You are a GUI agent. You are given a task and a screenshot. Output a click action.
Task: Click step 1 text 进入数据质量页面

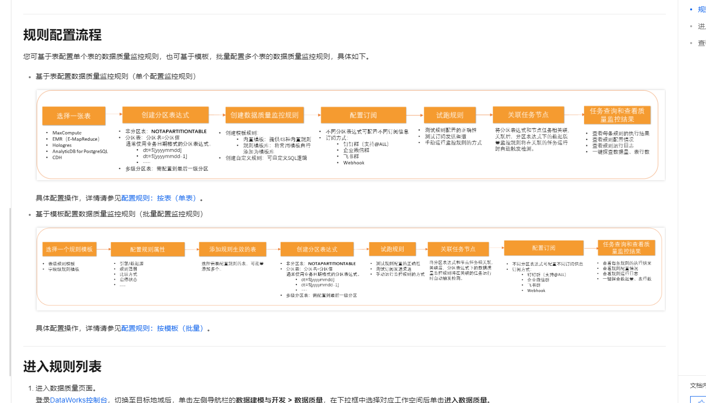(x=66, y=388)
